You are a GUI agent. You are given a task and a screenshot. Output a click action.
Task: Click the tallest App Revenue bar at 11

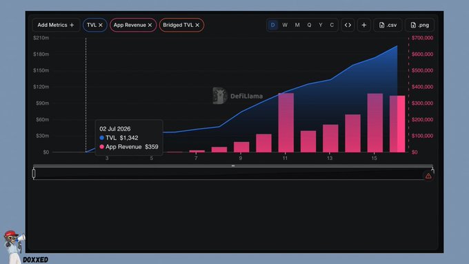coord(286,123)
